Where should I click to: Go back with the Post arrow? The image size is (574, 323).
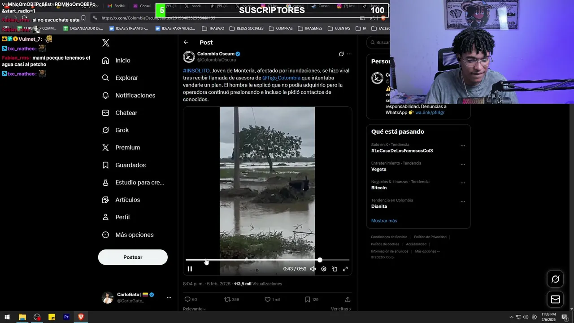pos(186,42)
